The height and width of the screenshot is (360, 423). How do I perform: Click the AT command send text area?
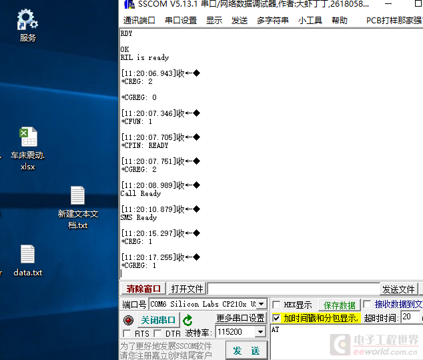[347, 342]
